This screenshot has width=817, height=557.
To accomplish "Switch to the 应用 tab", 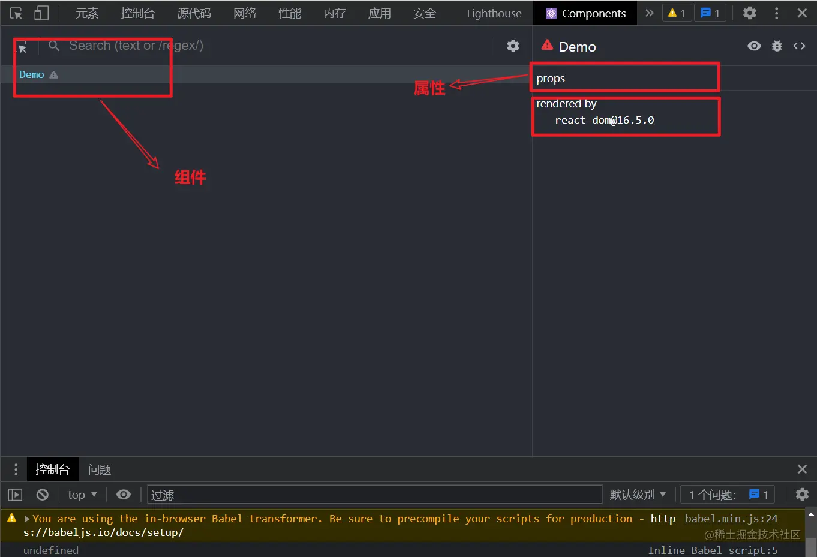I will (380, 13).
